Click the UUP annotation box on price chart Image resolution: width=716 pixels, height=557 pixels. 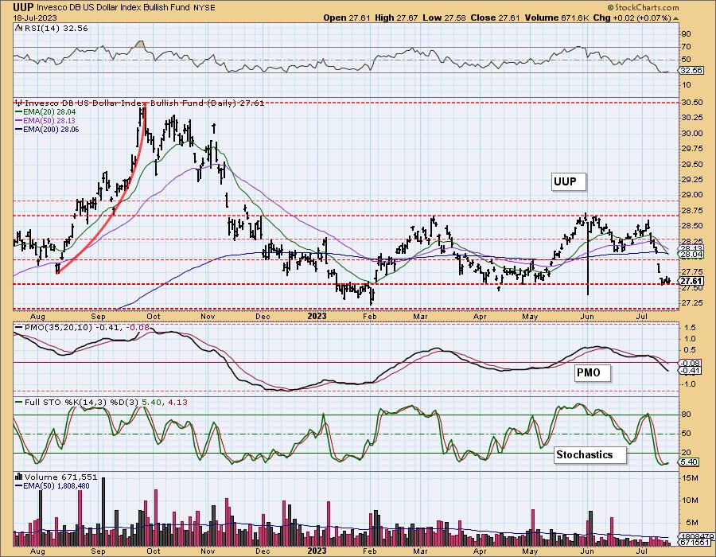(x=568, y=181)
